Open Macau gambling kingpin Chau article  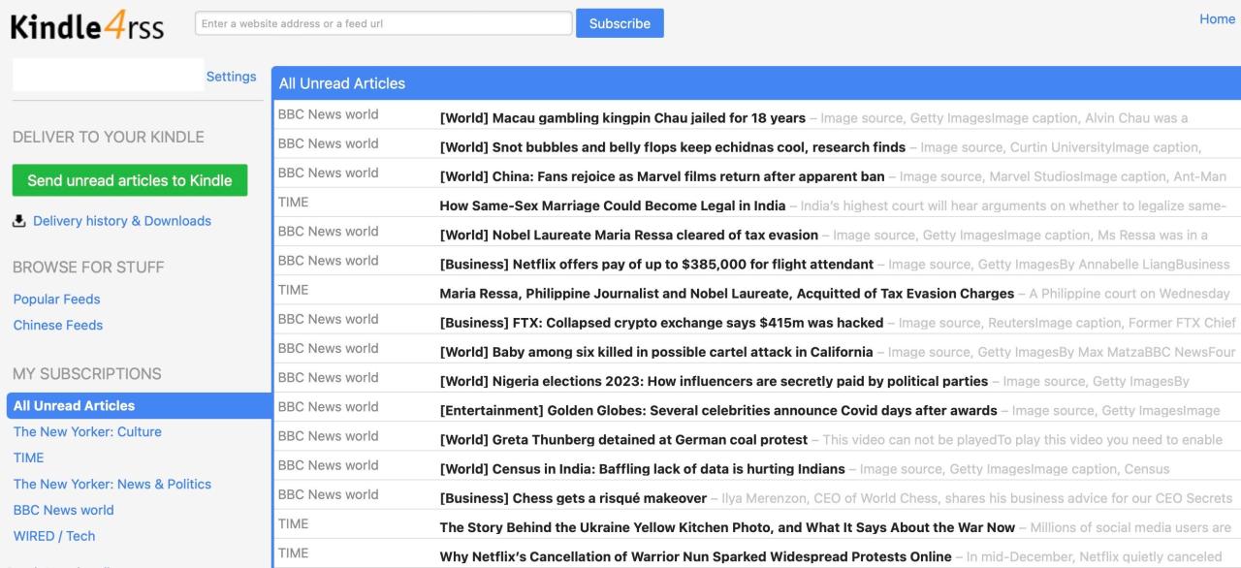point(622,118)
